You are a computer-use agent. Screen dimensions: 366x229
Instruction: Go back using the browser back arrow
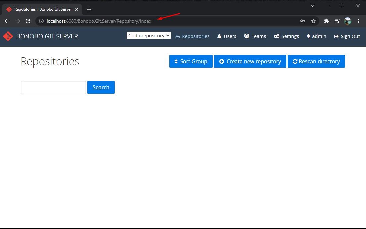click(x=7, y=21)
